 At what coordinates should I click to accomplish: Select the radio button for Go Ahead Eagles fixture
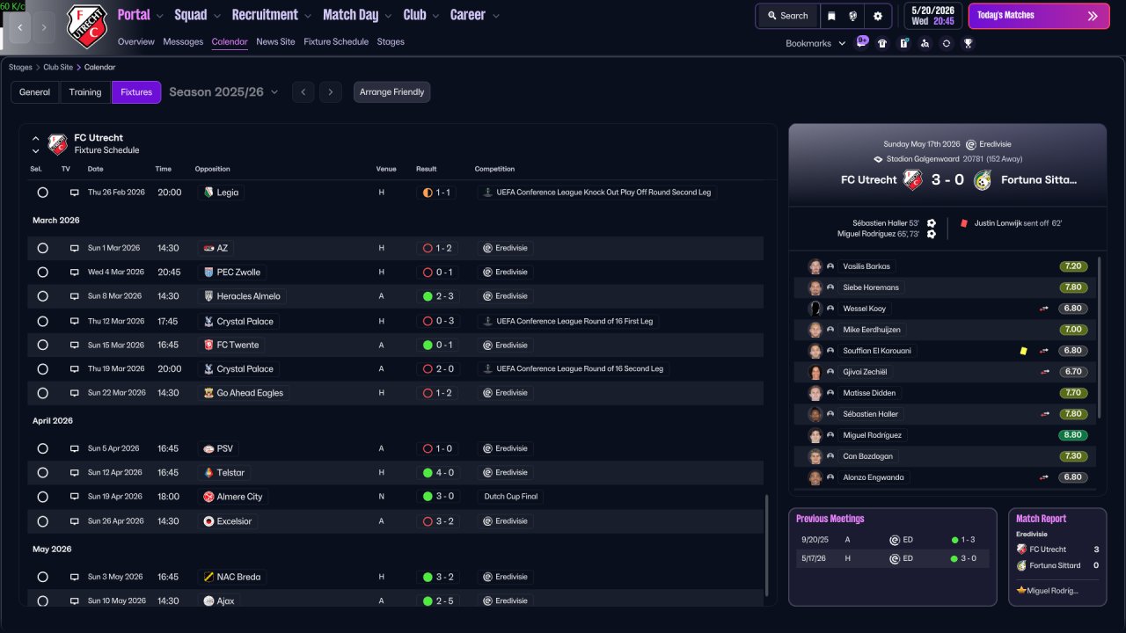(x=42, y=393)
